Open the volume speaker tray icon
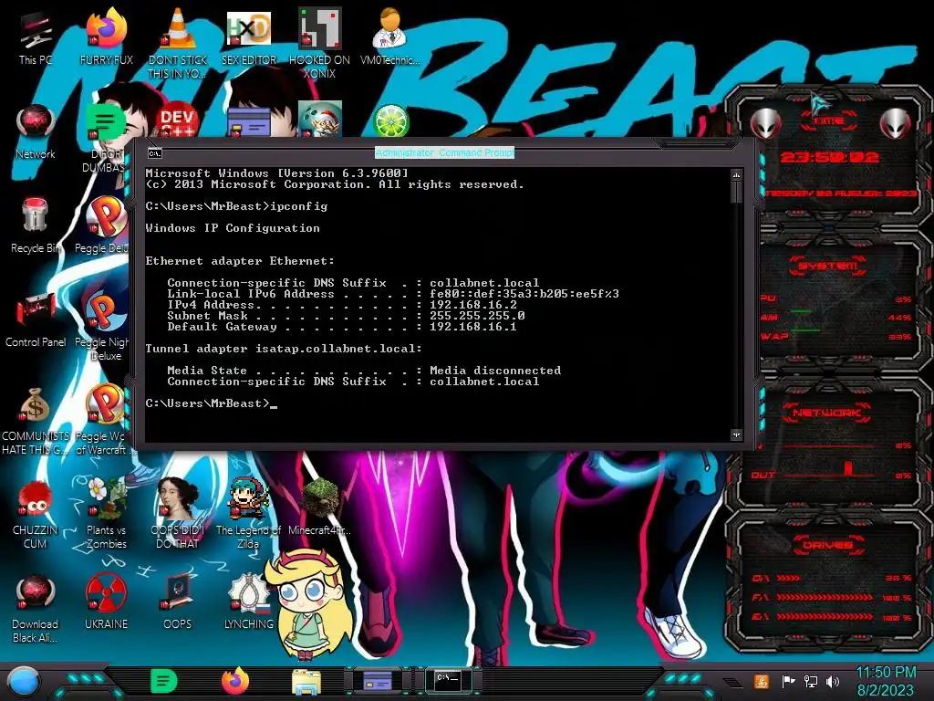 pyautogui.click(x=833, y=681)
